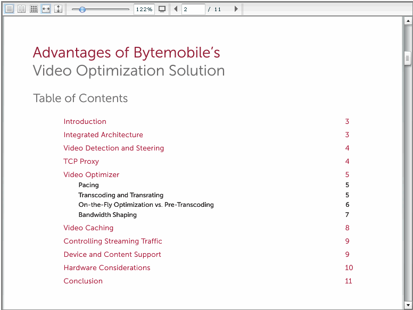Click page number 8 for Video Caching
Screen dimensions: 413x310
(x=348, y=228)
